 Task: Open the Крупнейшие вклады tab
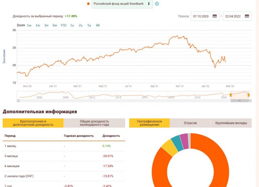coord(231,123)
